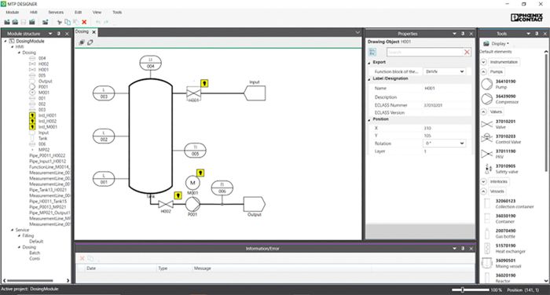Click the H001 valve symbol on canvas

[193, 93]
